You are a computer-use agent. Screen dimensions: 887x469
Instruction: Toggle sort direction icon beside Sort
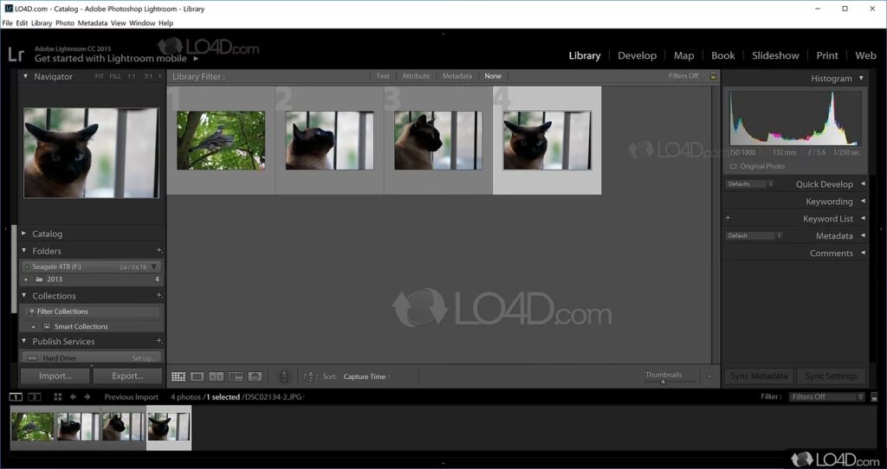(x=311, y=376)
